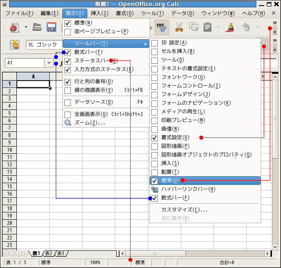
Task: Toggle highlighted 標準(U) toolbar entry
Action: click(205, 181)
